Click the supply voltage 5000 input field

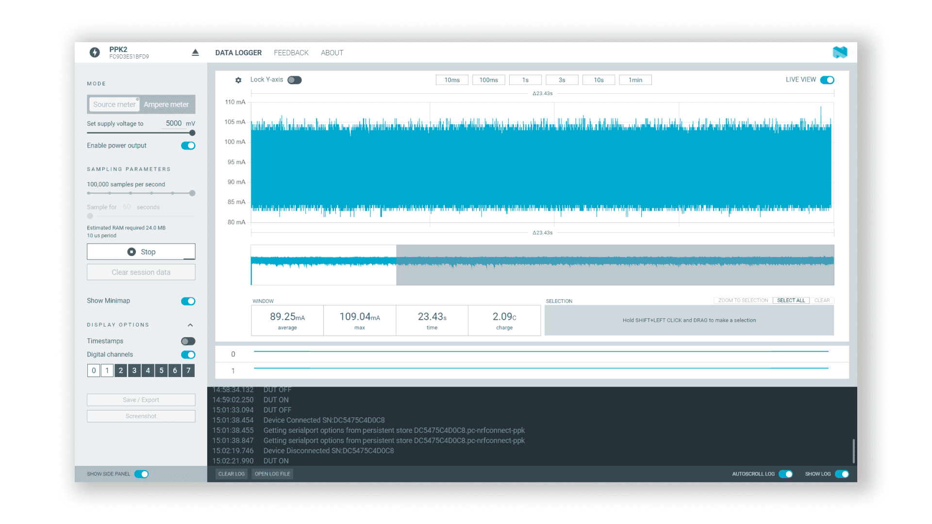pyautogui.click(x=173, y=123)
